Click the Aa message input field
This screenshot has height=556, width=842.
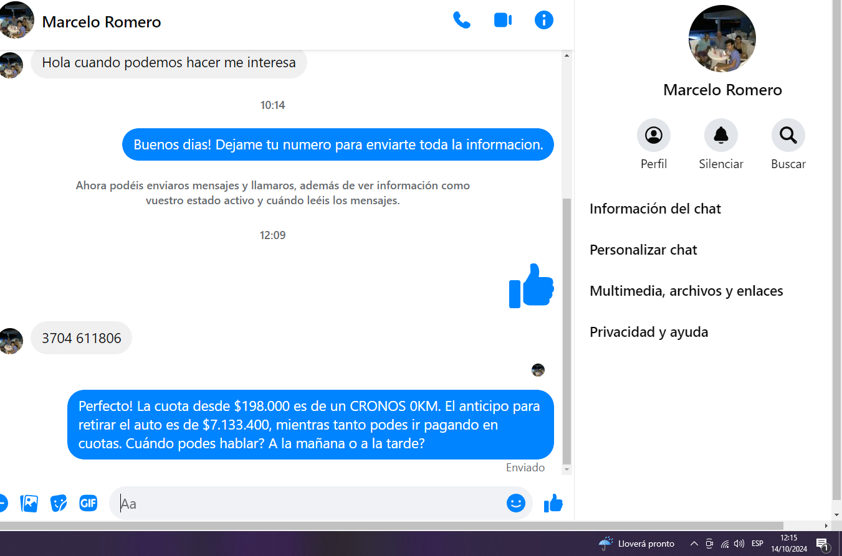pyautogui.click(x=312, y=503)
